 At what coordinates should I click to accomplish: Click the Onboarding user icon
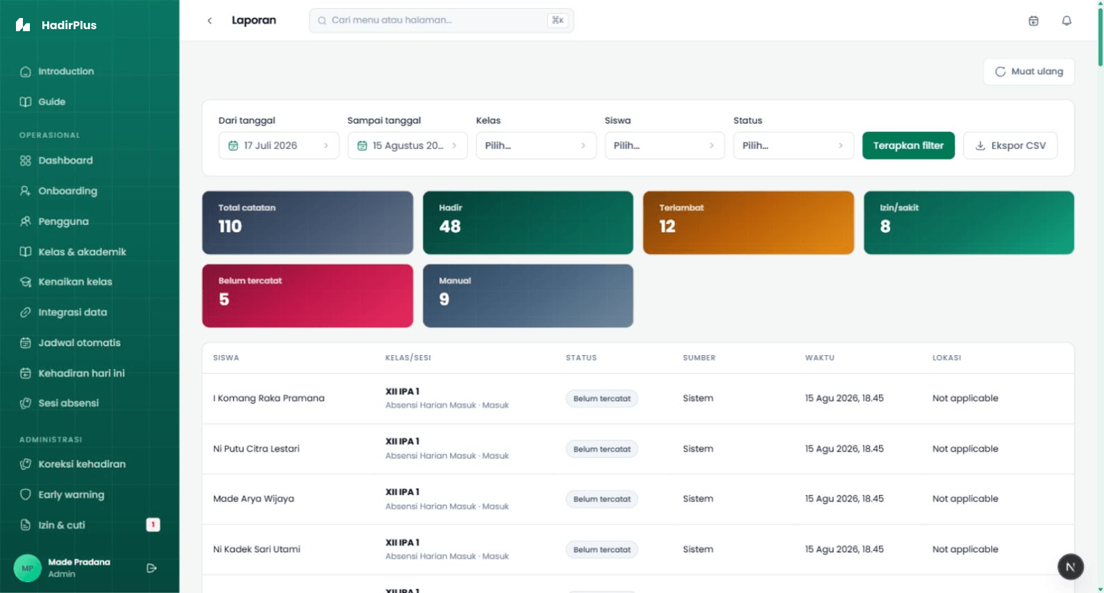pyautogui.click(x=26, y=191)
